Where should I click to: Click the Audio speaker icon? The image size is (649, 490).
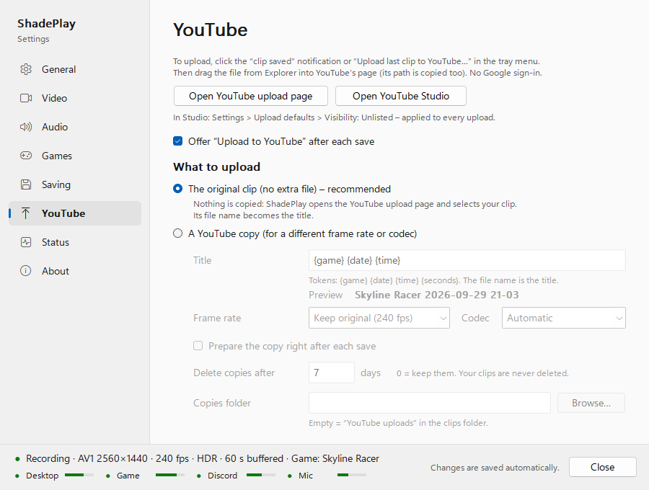tap(26, 127)
